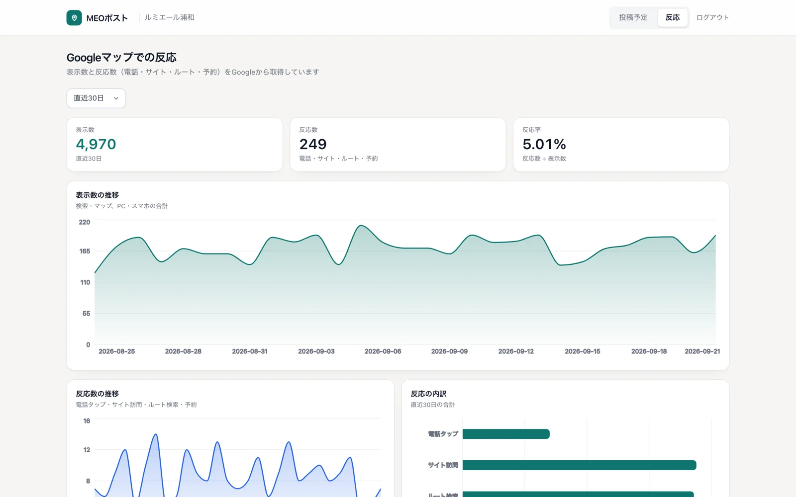Click the 検索・マップ、PC・スマホの合計 subtitle

(x=122, y=206)
